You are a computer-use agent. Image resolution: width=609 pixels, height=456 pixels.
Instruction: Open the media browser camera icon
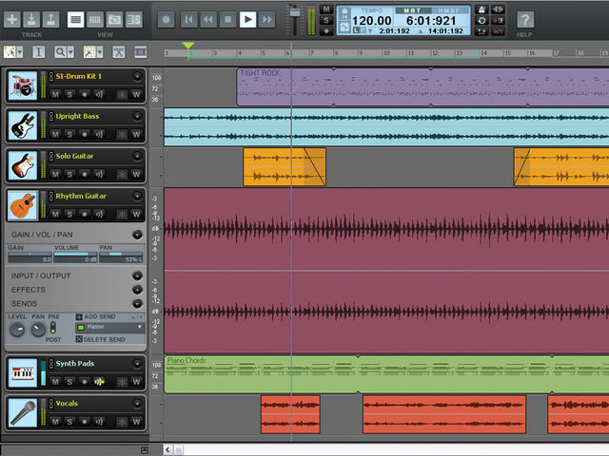coord(114,19)
